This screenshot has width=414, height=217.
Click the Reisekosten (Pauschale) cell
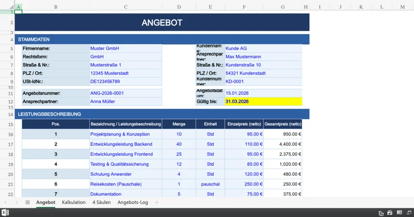pyautogui.click(x=125, y=184)
